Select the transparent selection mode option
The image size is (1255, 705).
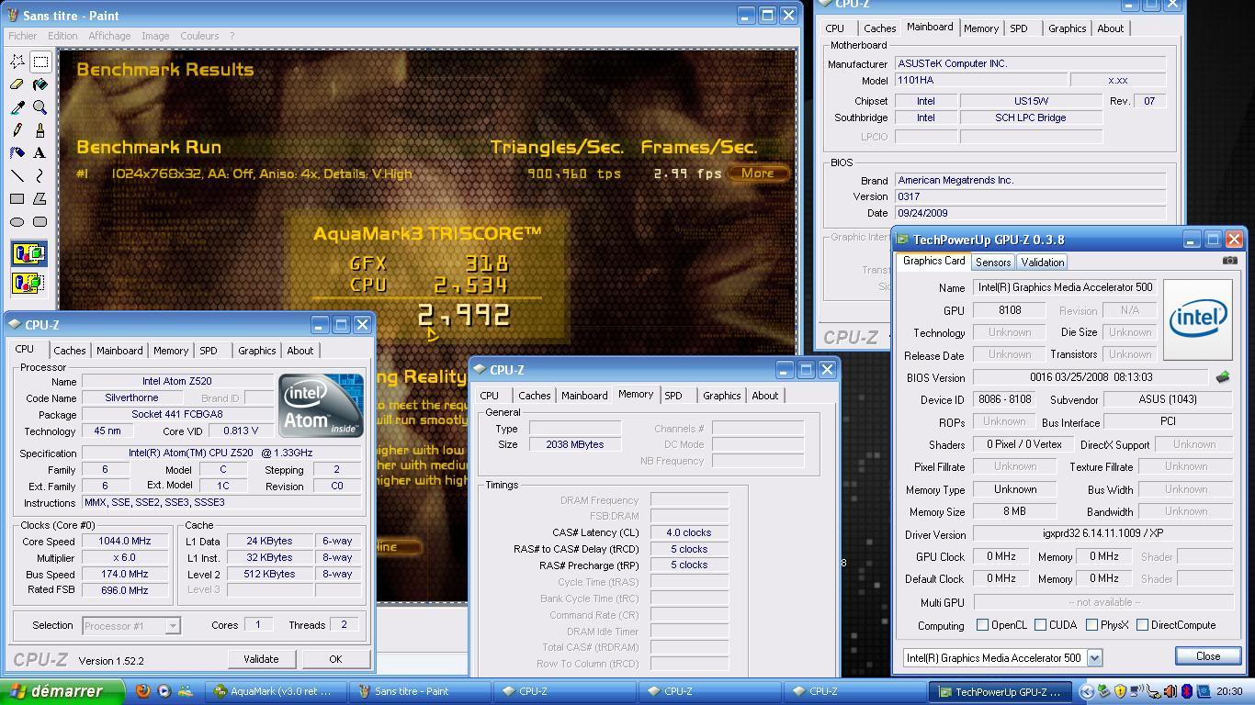coord(28,282)
